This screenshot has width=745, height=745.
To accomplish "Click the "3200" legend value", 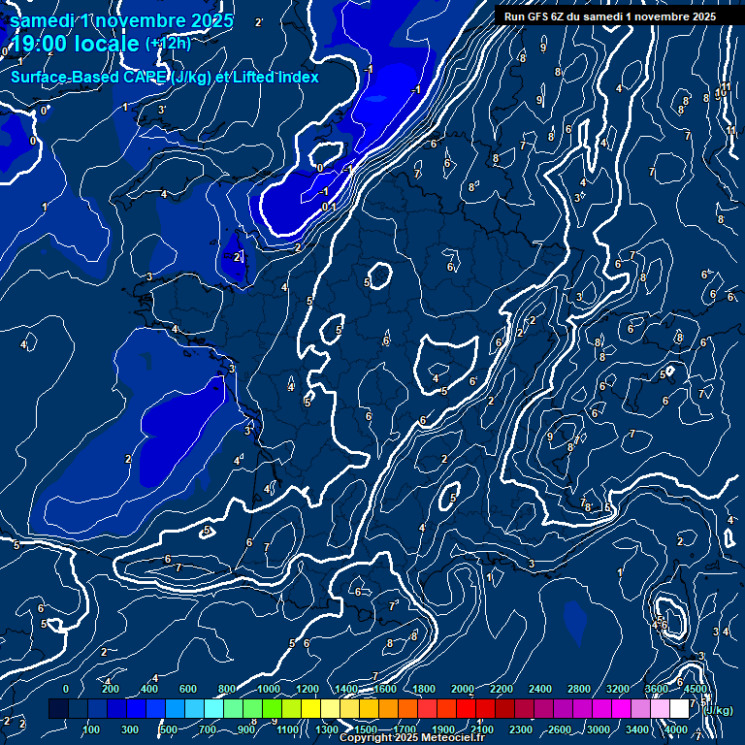I will coord(618,689).
